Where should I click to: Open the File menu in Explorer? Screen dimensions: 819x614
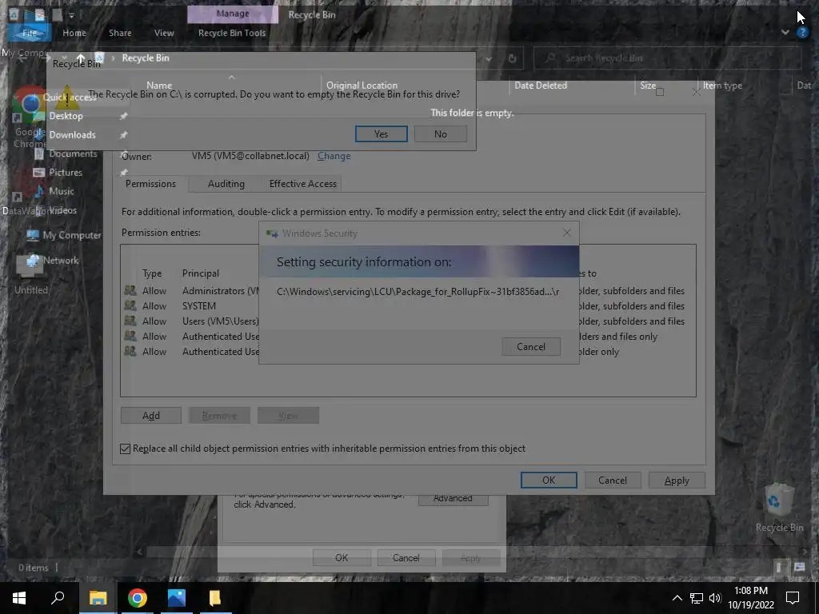click(x=30, y=33)
